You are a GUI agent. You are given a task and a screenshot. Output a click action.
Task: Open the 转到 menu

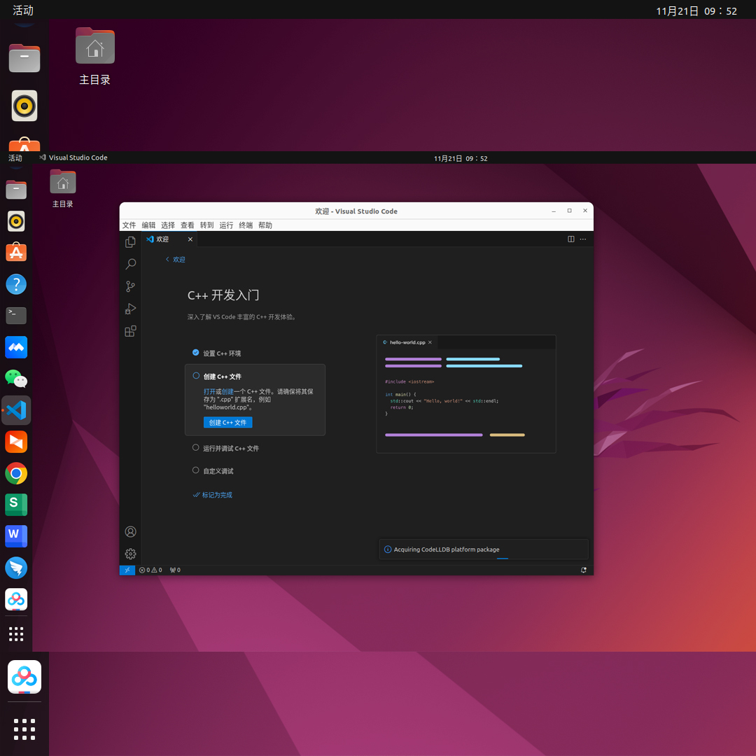(x=206, y=225)
